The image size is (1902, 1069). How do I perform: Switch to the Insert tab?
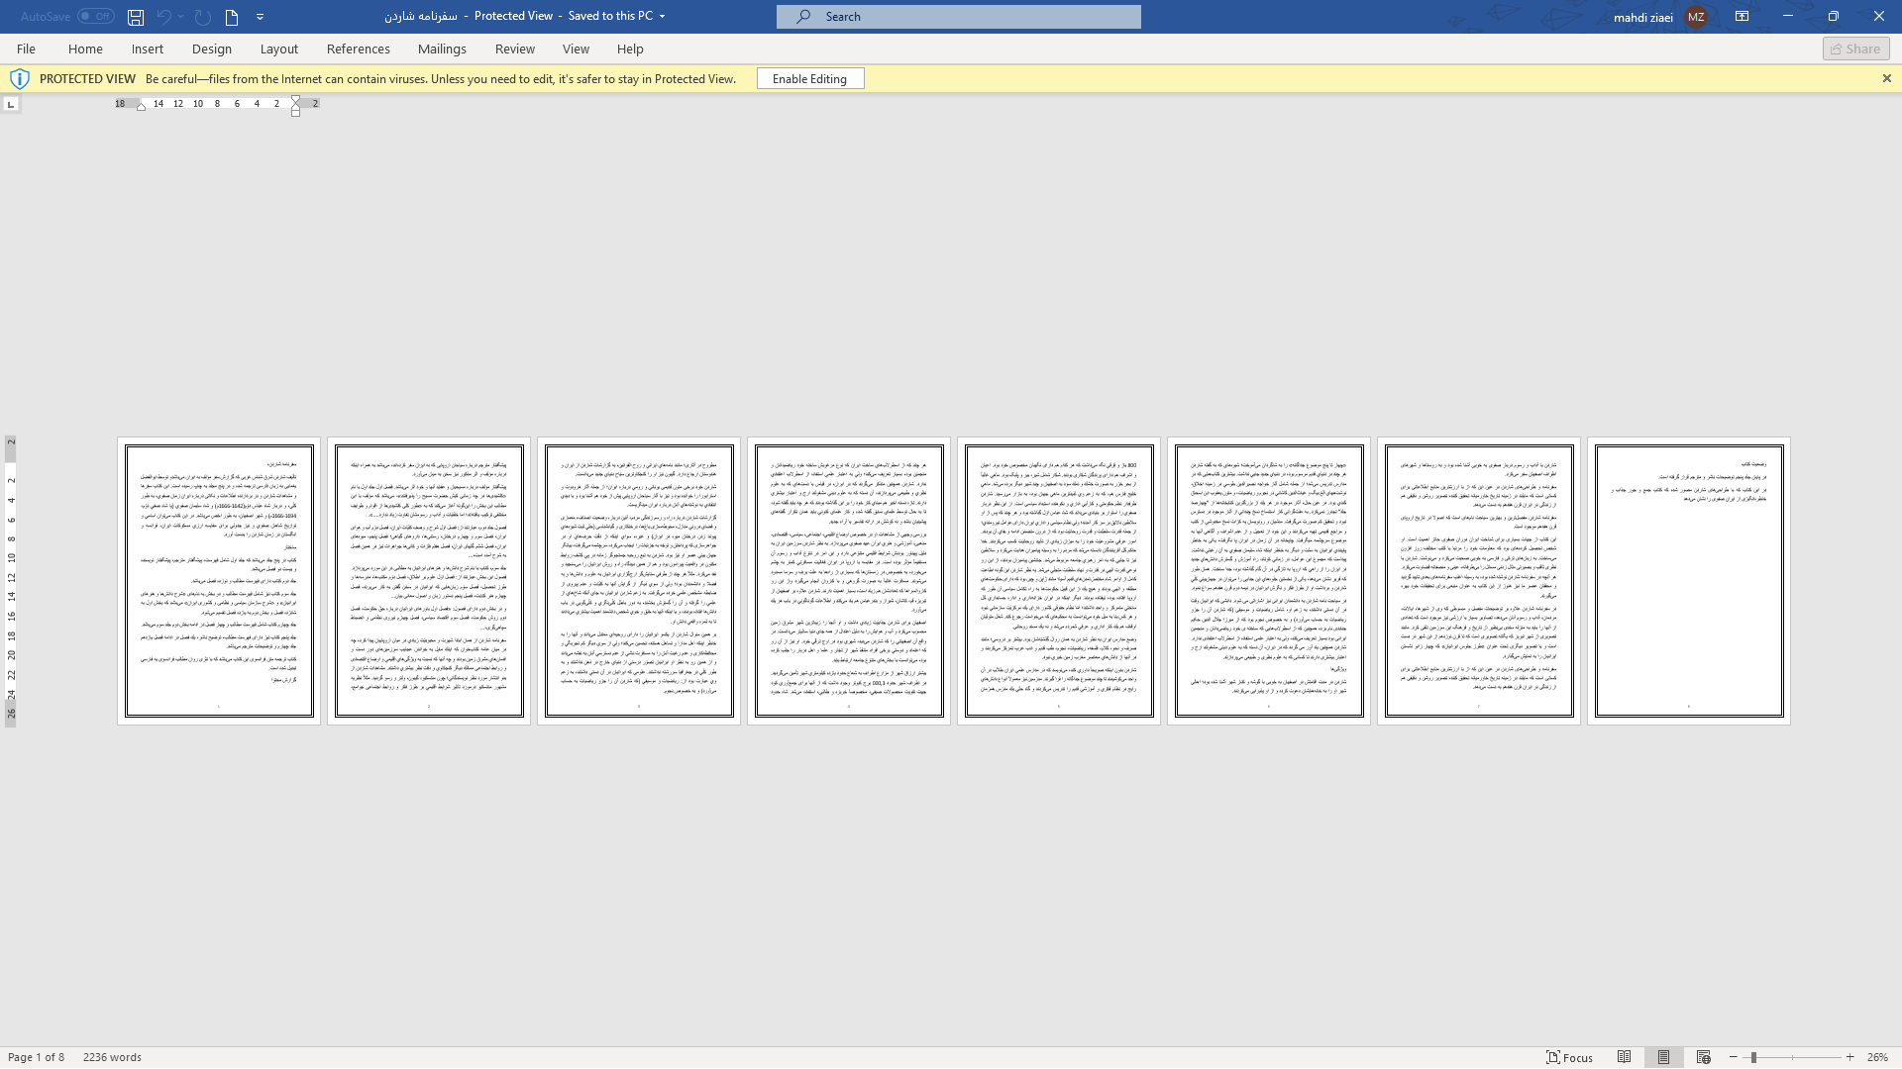(x=148, y=49)
